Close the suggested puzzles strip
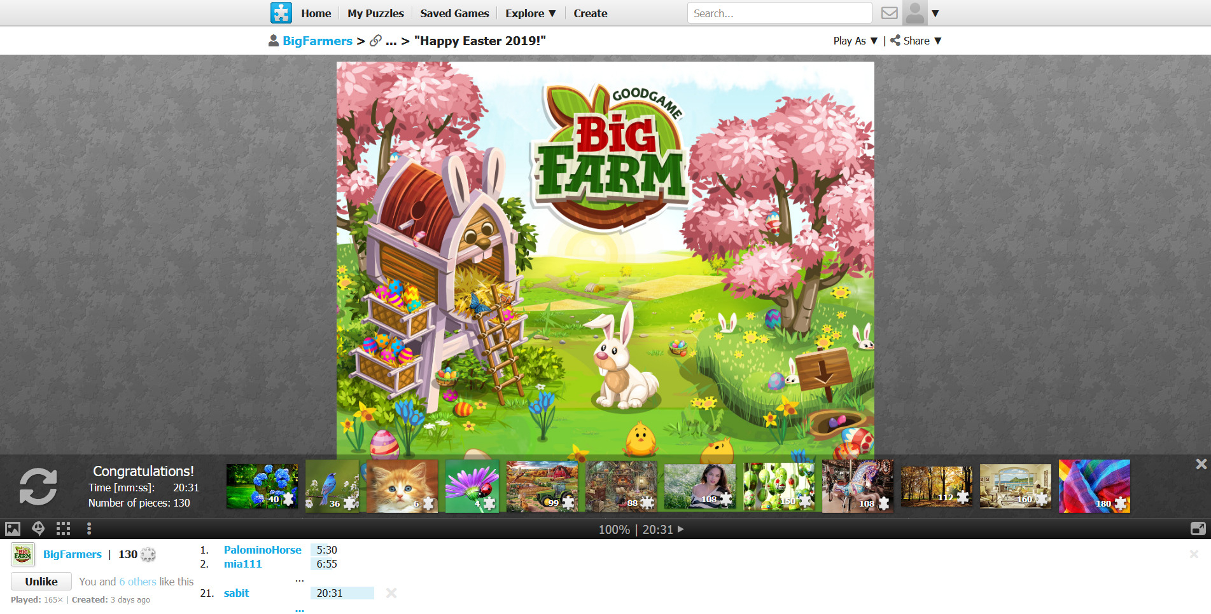Image resolution: width=1211 pixels, height=614 pixels. pos(1201,464)
